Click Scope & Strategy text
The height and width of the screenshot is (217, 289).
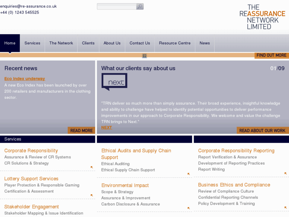117,192
